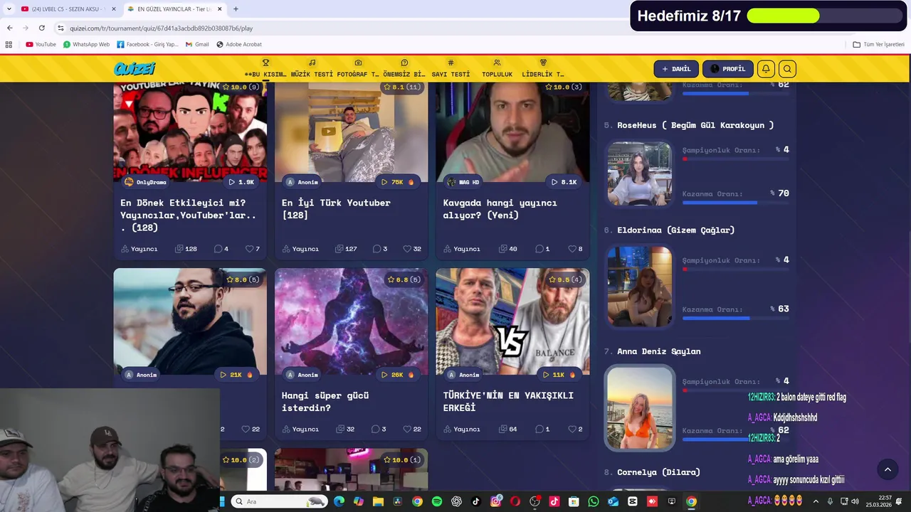Open Instagram from the taskbar
911x512 pixels.
495,501
